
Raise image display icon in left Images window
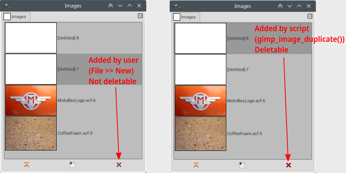pos(27,165)
